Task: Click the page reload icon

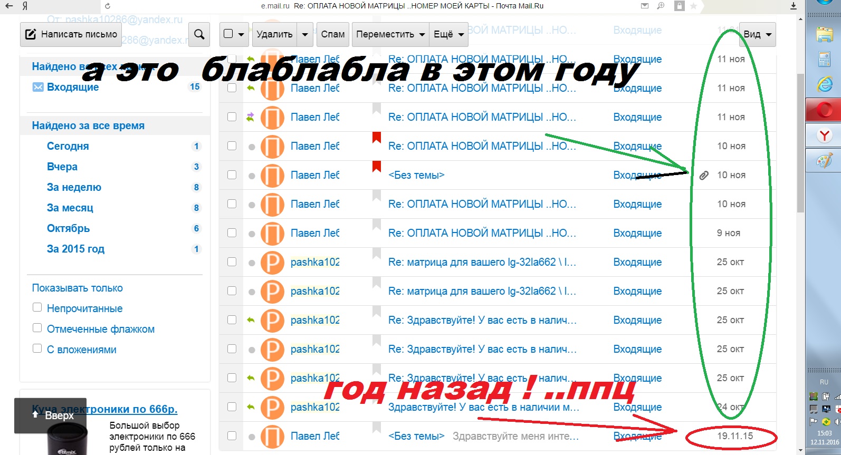Action: (x=108, y=6)
